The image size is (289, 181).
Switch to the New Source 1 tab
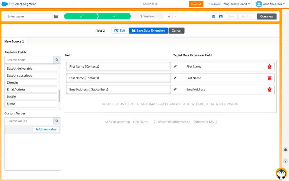(14, 41)
